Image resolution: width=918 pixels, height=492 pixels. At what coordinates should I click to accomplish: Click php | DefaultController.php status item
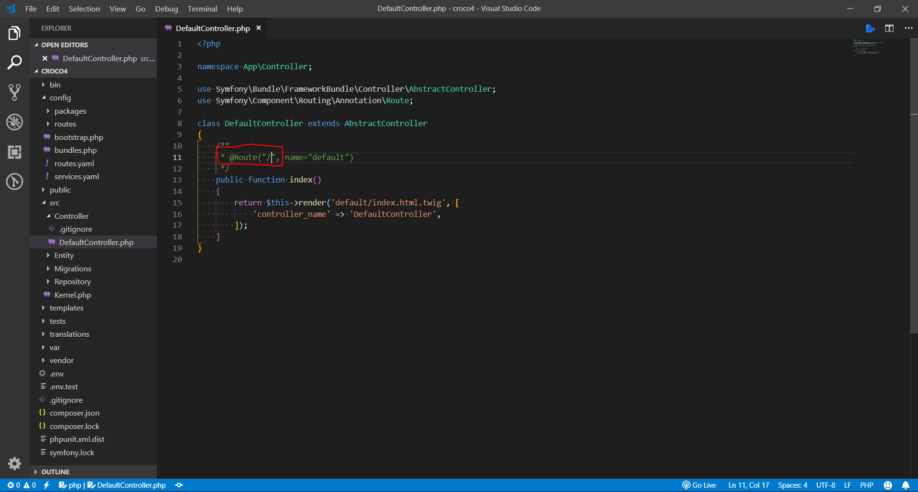pyautogui.click(x=112, y=485)
